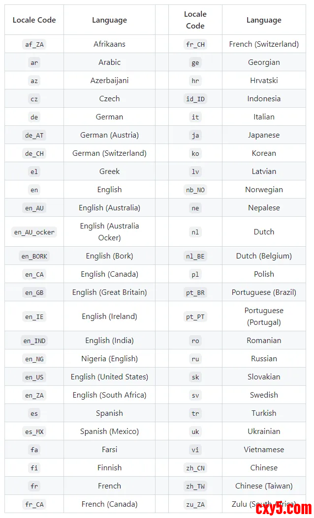Select the en_BORK locale code badge

click(x=34, y=256)
